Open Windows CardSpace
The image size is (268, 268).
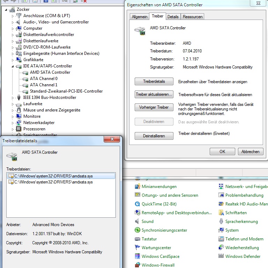tap(161, 256)
